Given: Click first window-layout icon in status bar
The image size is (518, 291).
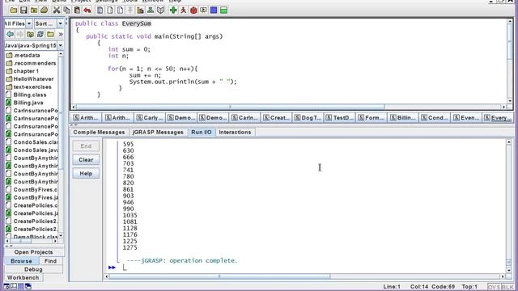Looking at the screenshot, I should 6,286.
